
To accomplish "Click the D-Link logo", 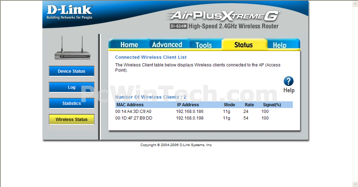I will click(69, 12).
